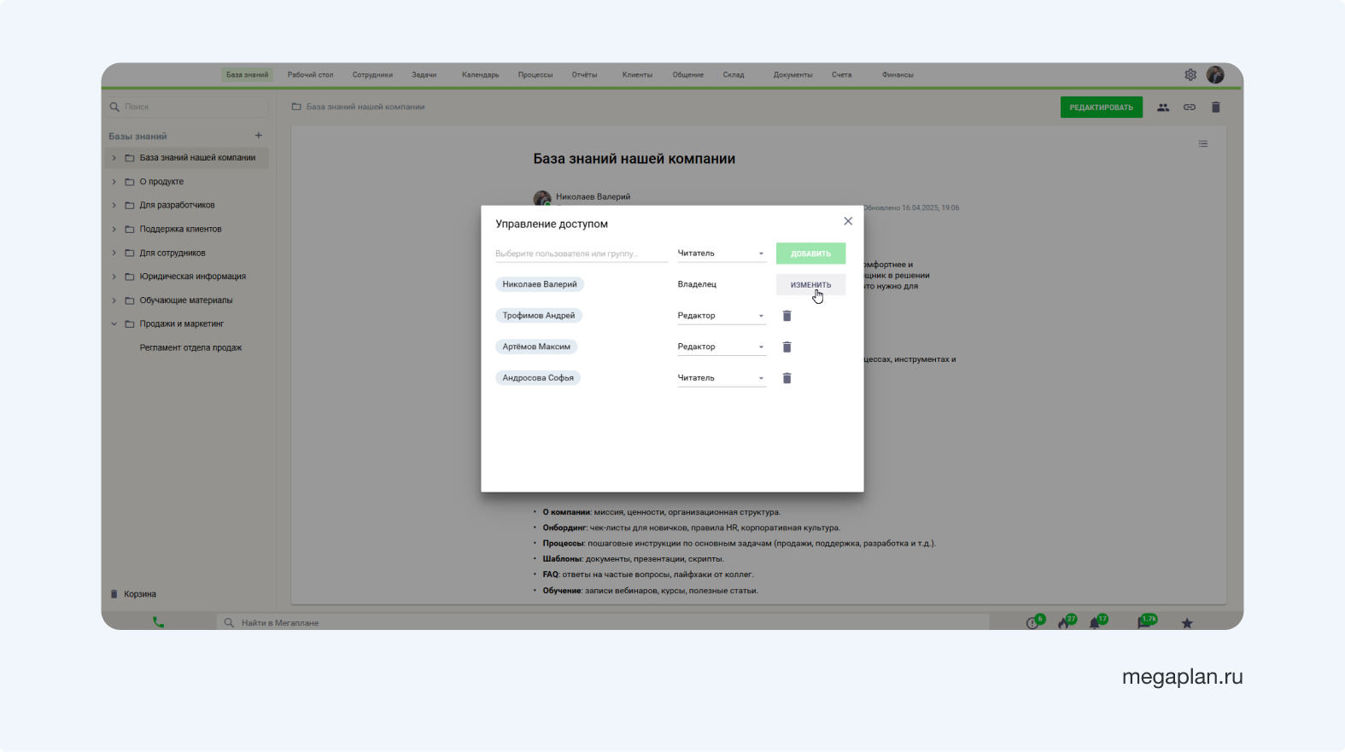Add new knowledge base with plus icon
This screenshot has width=1345, height=752.
pyautogui.click(x=259, y=136)
